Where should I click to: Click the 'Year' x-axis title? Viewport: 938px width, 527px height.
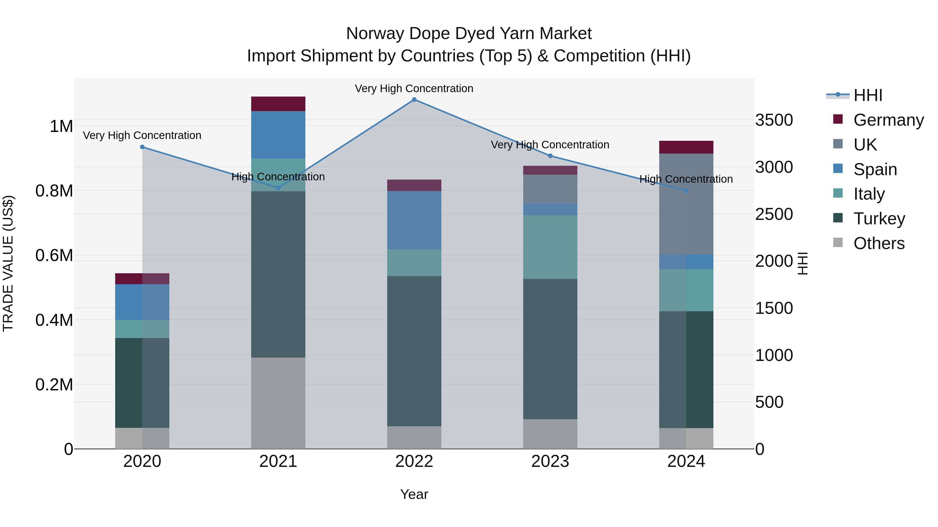[x=414, y=494]
